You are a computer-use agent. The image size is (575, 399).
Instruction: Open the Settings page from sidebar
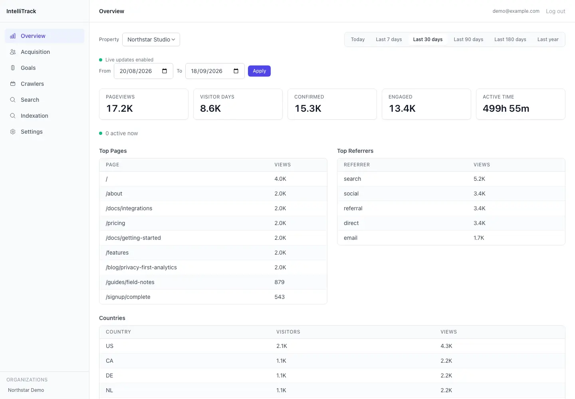(45, 132)
